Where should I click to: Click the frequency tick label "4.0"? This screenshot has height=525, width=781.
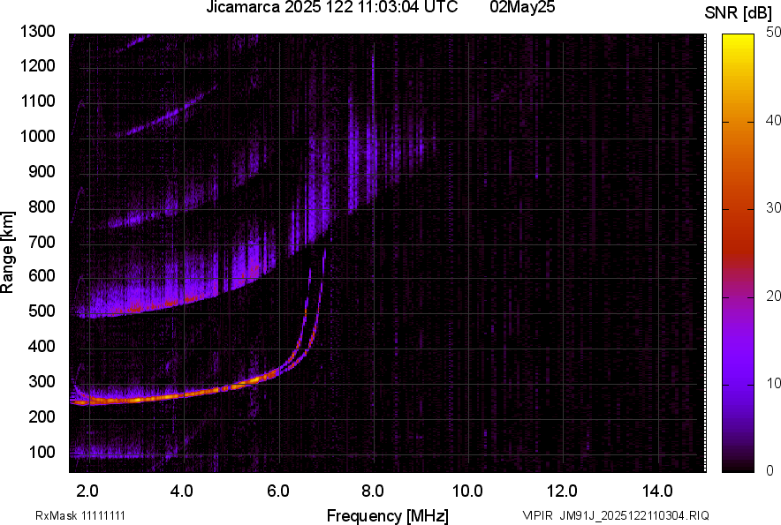pyautogui.click(x=182, y=491)
